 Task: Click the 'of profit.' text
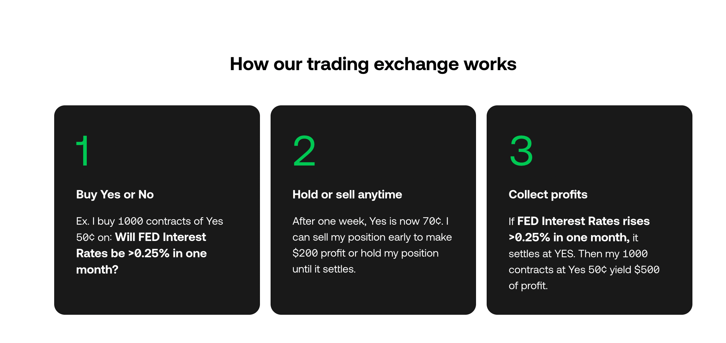coord(528,286)
